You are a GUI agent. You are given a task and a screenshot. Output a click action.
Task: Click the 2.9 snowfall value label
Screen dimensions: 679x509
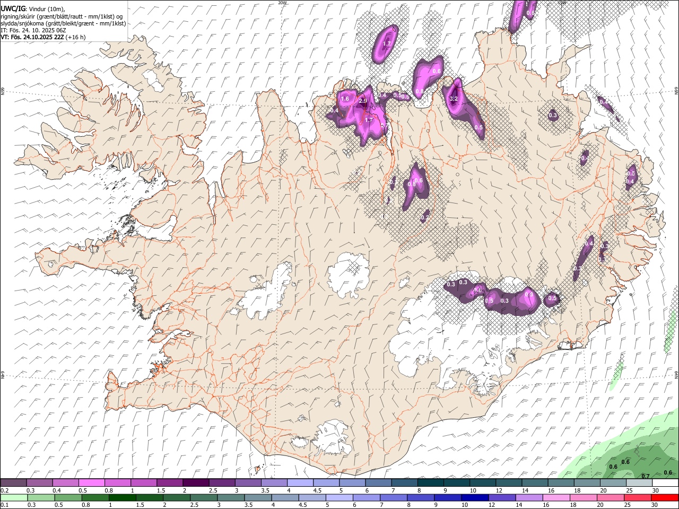pos(363,101)
